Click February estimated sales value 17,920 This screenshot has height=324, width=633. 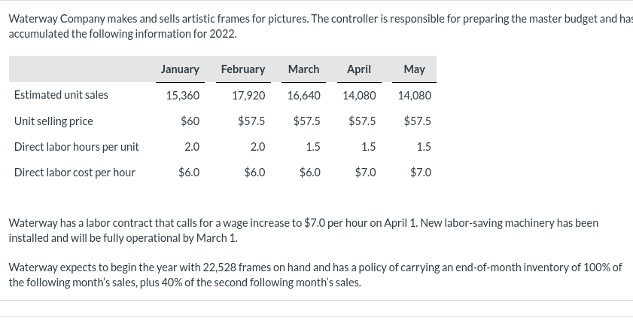click(248, 96)
